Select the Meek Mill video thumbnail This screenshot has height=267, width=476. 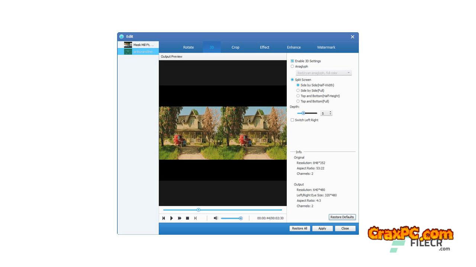(x=128, y=45)
